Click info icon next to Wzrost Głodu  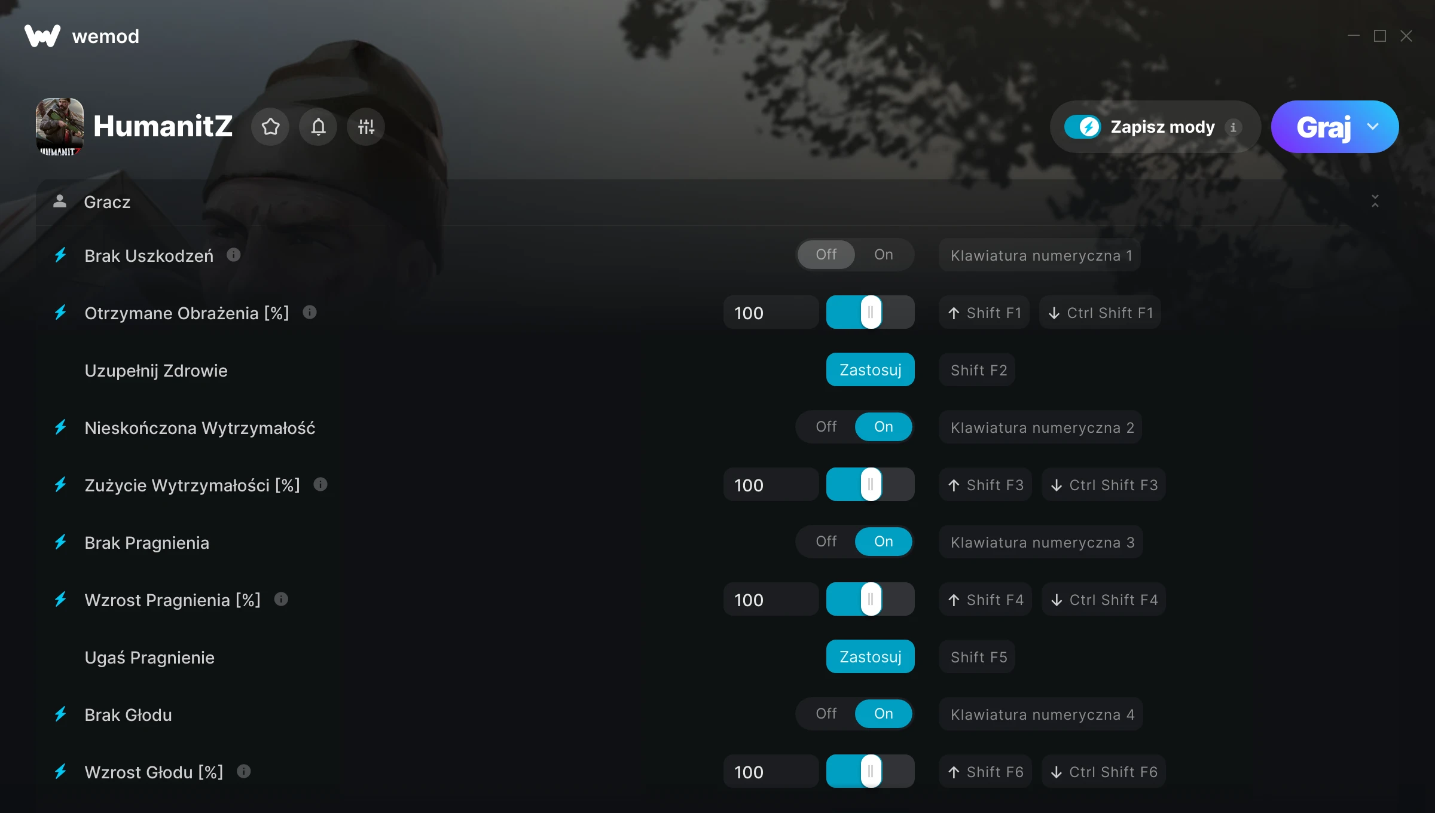(244, 771)
